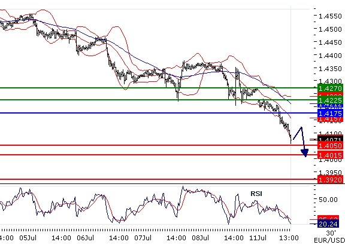This screenshot has width=345, height=248.
Task: Click the 06Jul date label
Action: point(86,238)
